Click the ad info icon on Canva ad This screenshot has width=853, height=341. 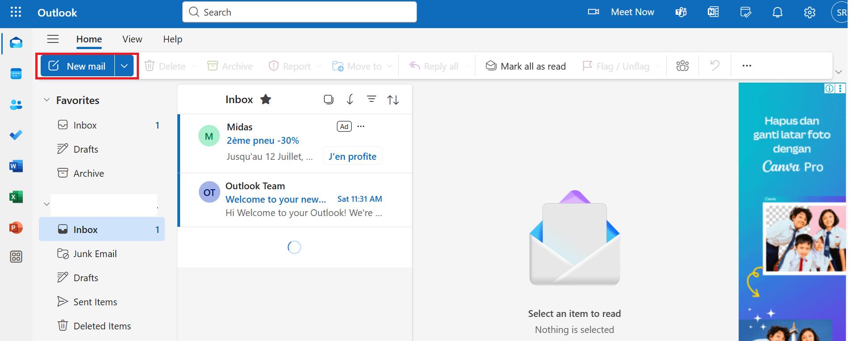(829, 88)
